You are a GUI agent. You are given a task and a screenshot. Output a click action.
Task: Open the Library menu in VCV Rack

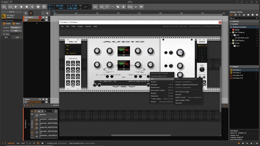(88, 26)
